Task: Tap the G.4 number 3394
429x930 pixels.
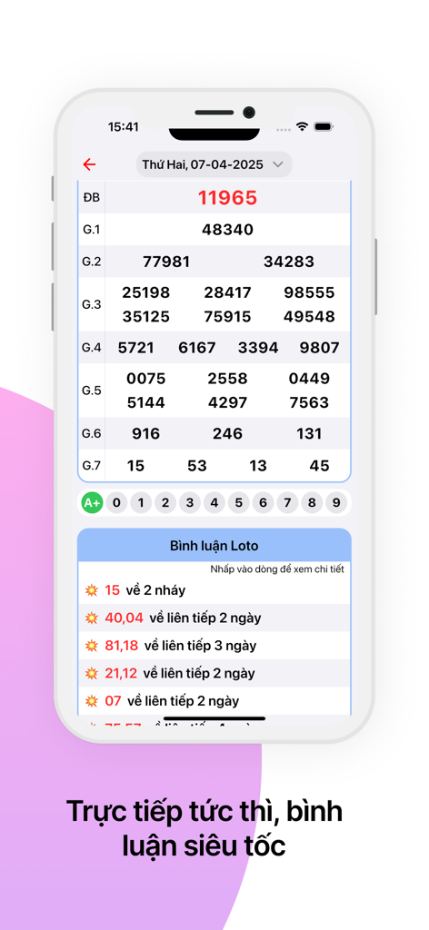Action: pos(258,348)
